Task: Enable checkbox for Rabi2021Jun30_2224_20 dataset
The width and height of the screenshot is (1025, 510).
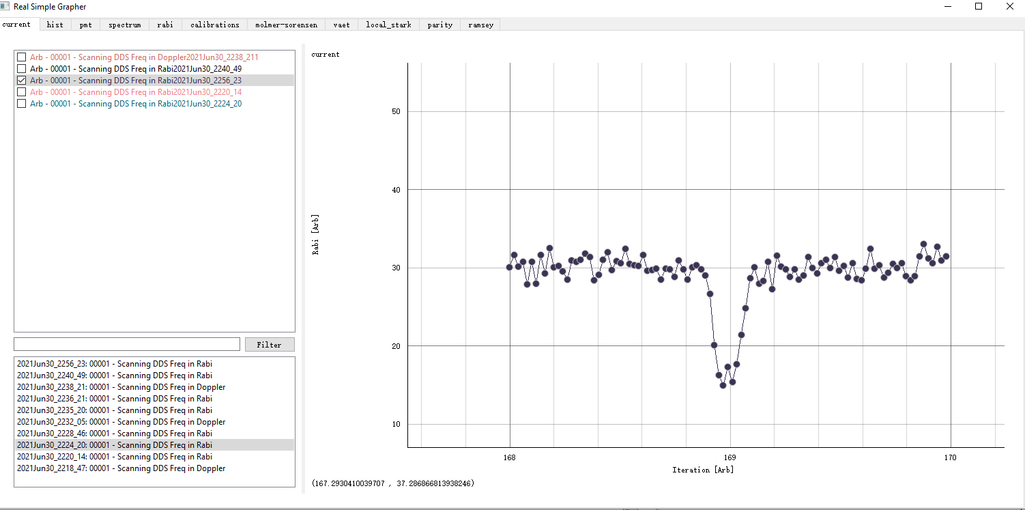Action: [x=22, y=104]
